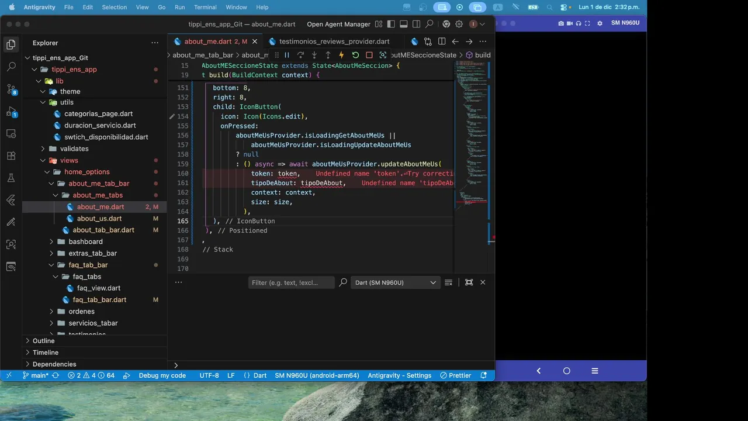Tap back button on phone mirror window
This screenshot has width=748, height=421.
click(538, 371)
